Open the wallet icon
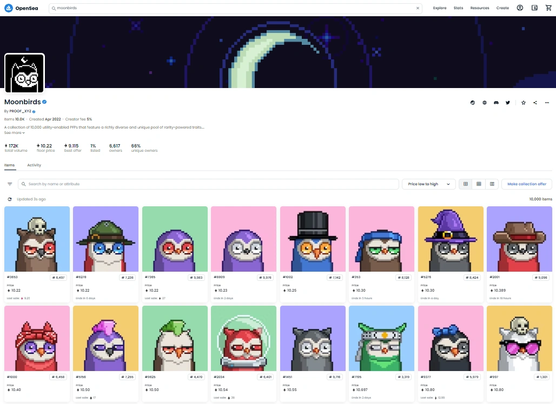 (534, 8)
